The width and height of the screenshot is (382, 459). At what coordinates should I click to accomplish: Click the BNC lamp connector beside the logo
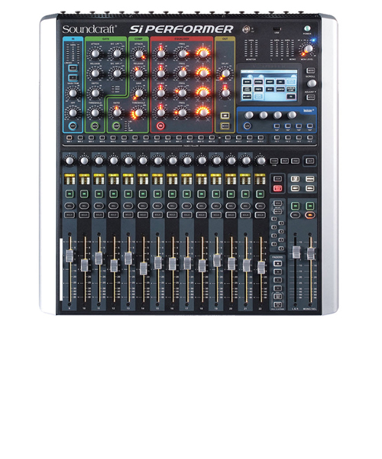point(246,29)
